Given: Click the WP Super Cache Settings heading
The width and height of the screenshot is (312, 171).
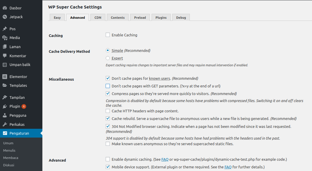Looking at the screenshot, I should pos(75,7).
